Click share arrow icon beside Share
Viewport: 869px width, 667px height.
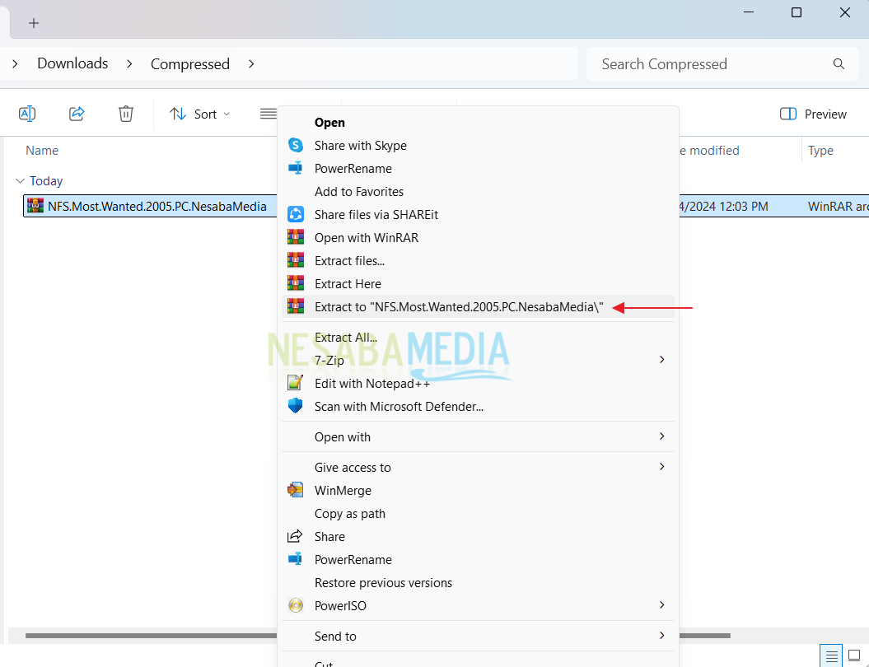[295, 536]
